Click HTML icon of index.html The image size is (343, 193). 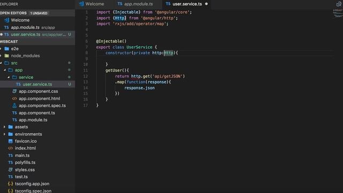click(11, 148)
